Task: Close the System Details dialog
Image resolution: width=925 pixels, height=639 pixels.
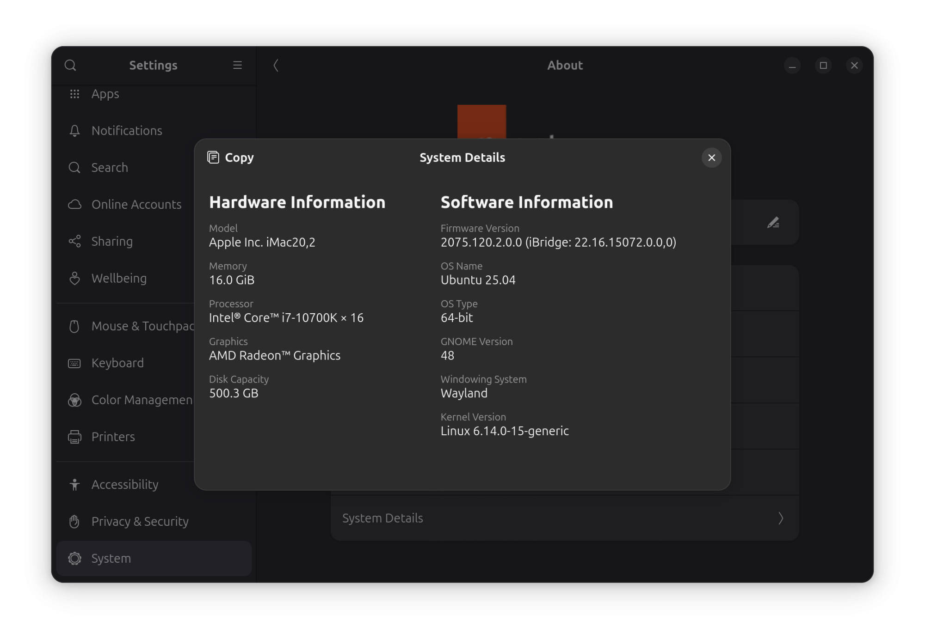Action: pos(711,158)
